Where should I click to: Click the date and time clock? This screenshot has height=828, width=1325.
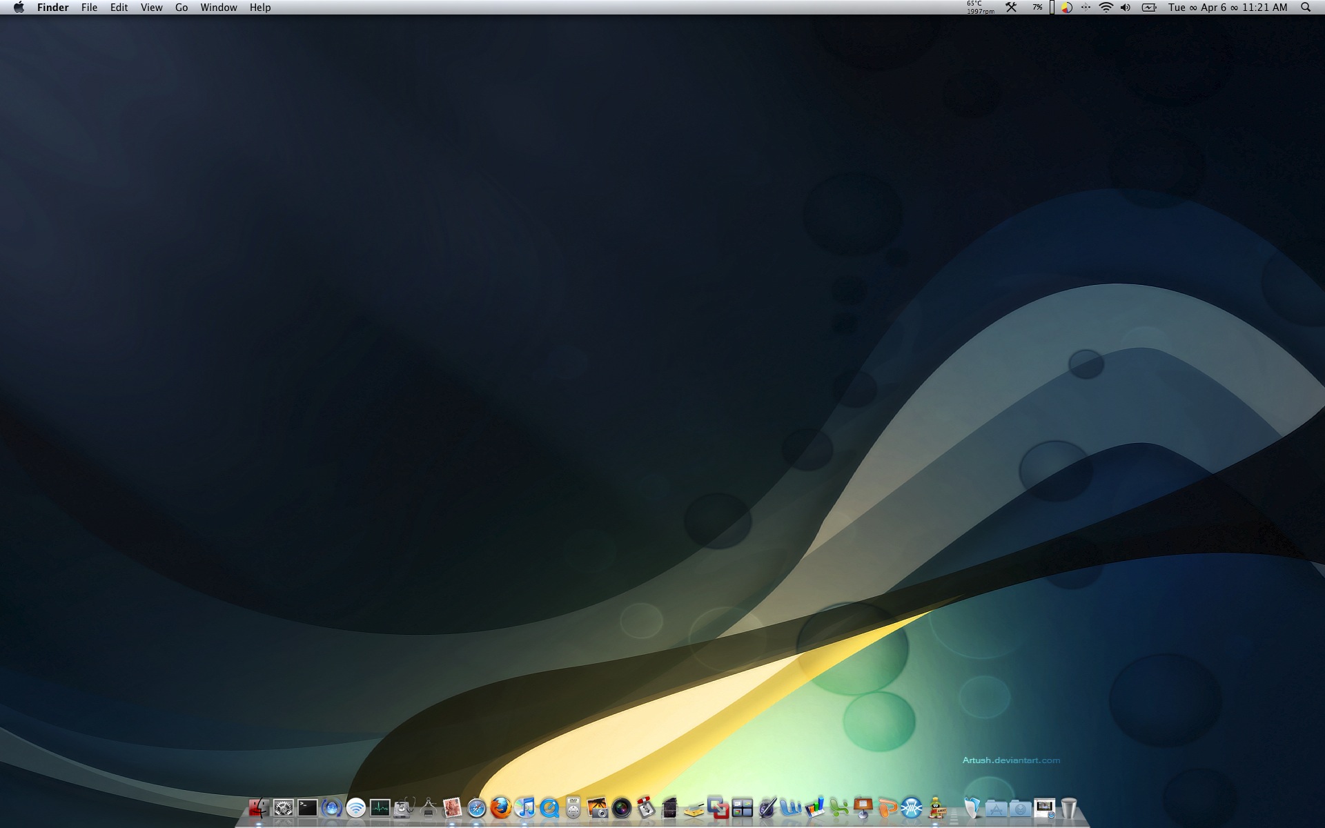tap(1228, 8)
